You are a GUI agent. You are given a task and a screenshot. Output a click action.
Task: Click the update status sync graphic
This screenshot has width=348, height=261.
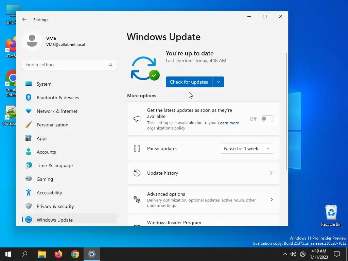(x=145, y=68)
